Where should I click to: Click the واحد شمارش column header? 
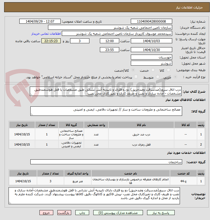[x=96, y=125]
